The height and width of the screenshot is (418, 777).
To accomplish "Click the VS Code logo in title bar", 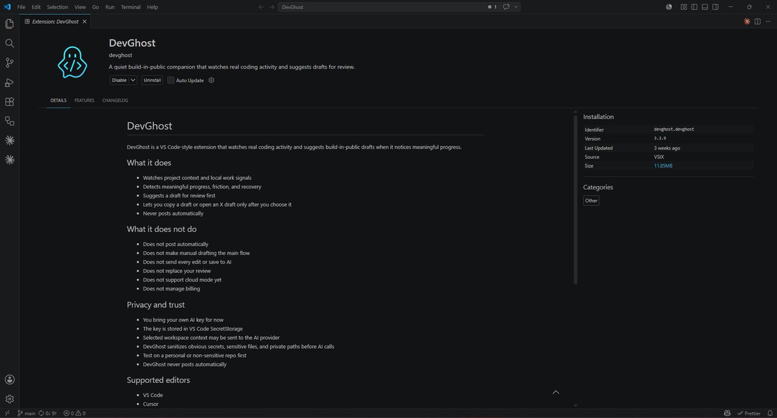I will click(x=7, y=6).
